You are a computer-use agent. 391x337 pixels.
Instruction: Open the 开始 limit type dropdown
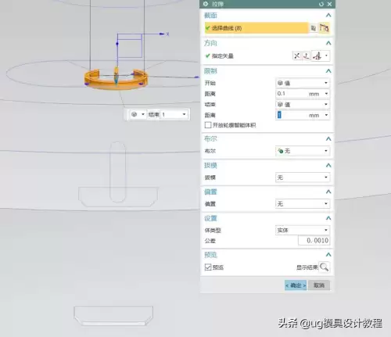(x=303, y=83)
